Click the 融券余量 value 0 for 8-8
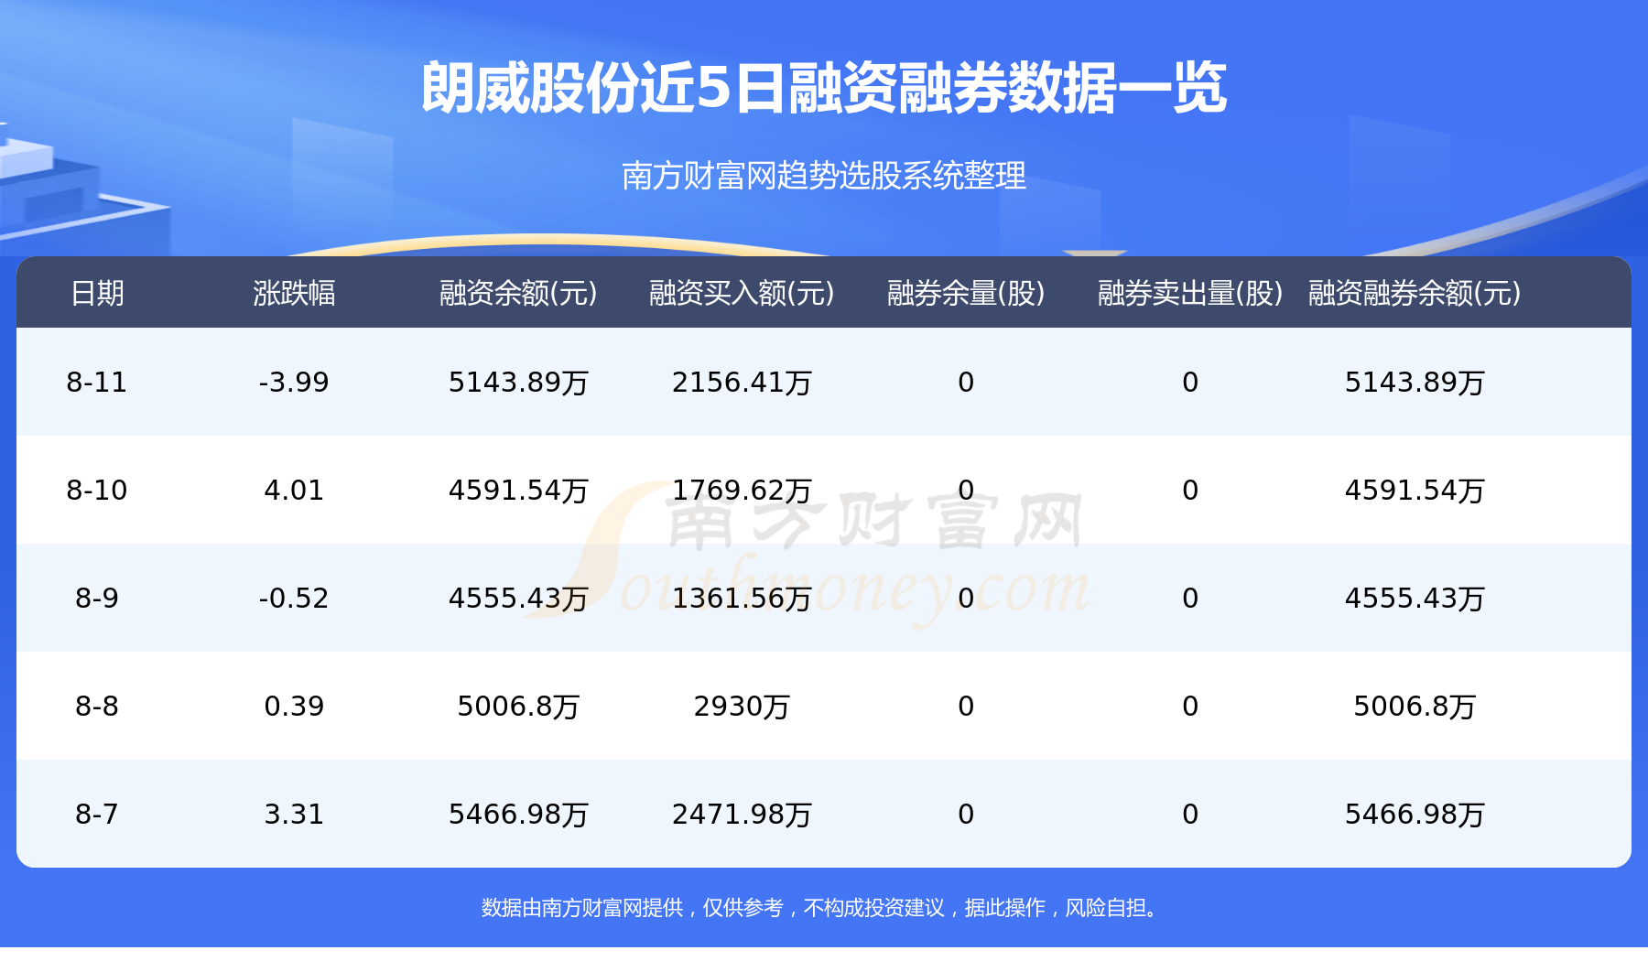 [966, 706]
